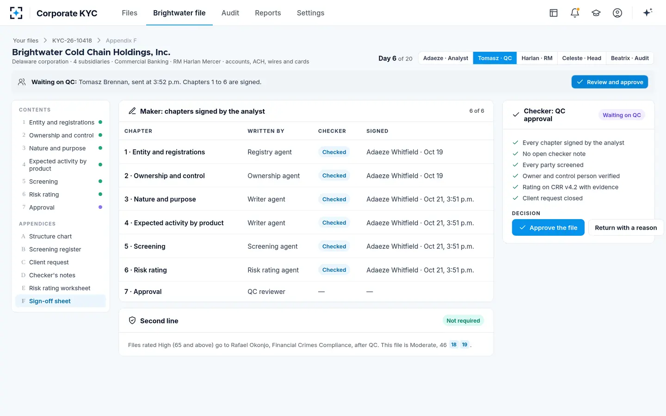Switch to Adaeze · Analyst role

coord(445,58)
